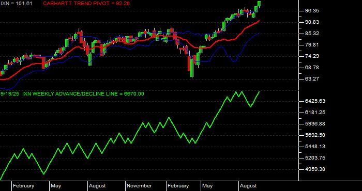Screen dimensions: 362x191
Task: Click the 96.35 price axis value
Action: 312,11
